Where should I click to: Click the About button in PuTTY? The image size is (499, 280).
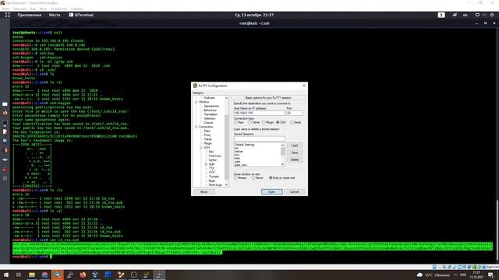[204, 192]
